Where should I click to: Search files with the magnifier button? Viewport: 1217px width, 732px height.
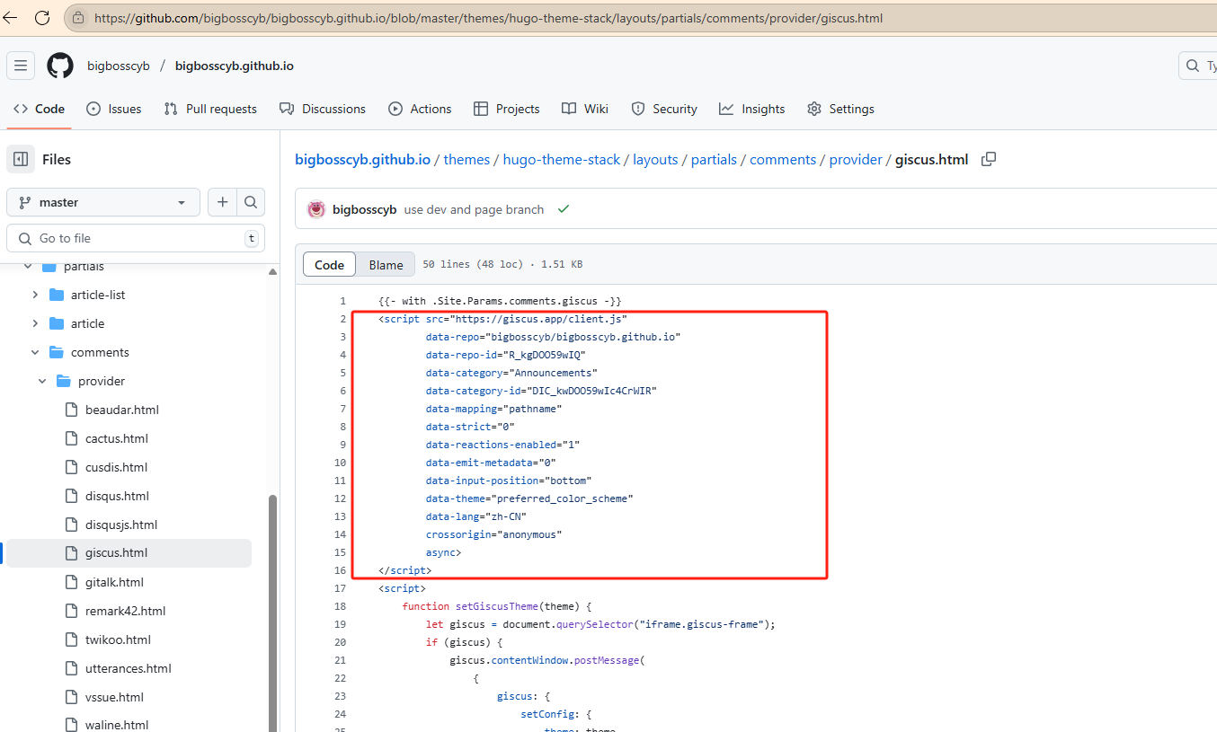point(251,202)
